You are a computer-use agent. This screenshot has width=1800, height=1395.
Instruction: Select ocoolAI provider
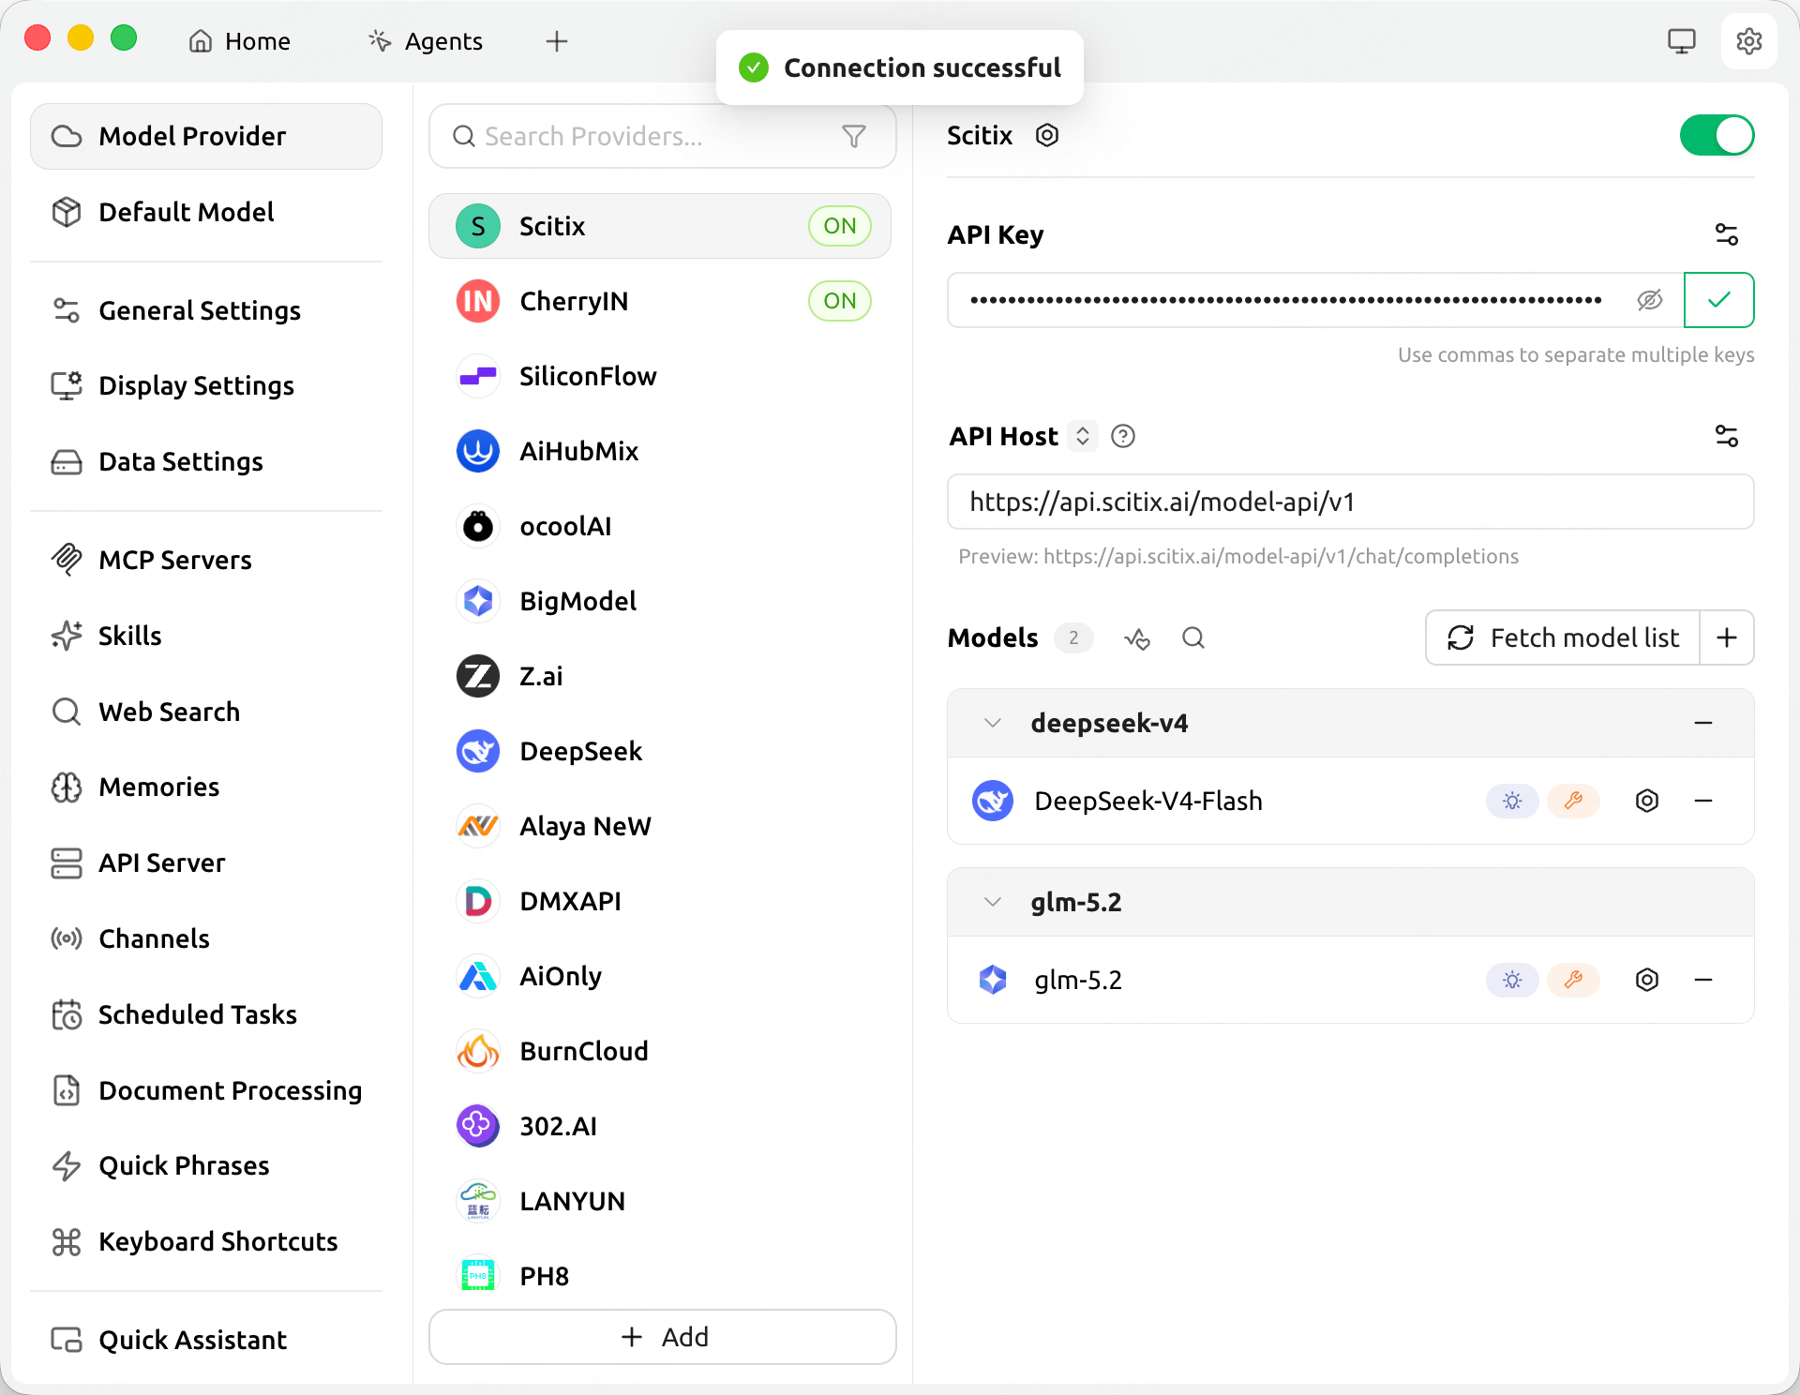(660, 526)
